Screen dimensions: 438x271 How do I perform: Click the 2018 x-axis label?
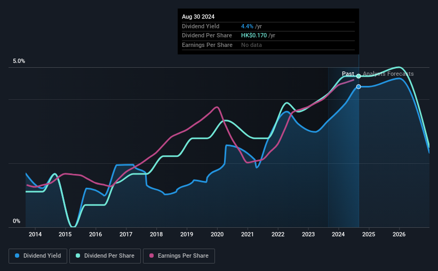point(156,234)
